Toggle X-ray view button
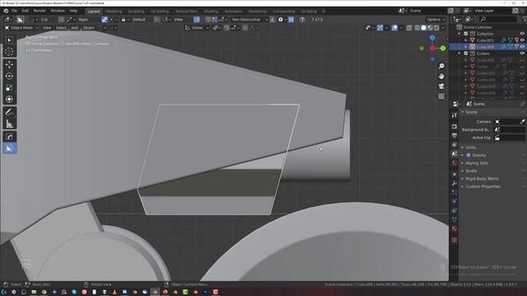Viewport: 527px width, 296px height. (x=409, y=28)
